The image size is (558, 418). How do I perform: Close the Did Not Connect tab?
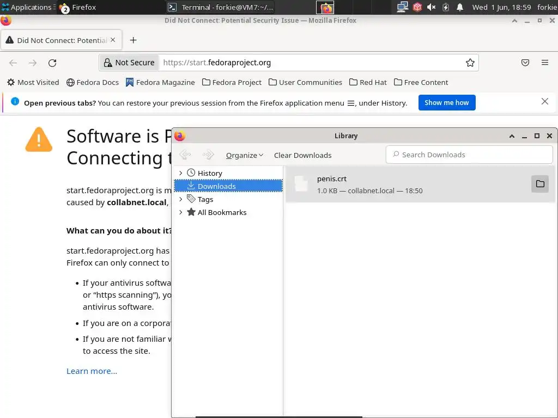[113, 40]
